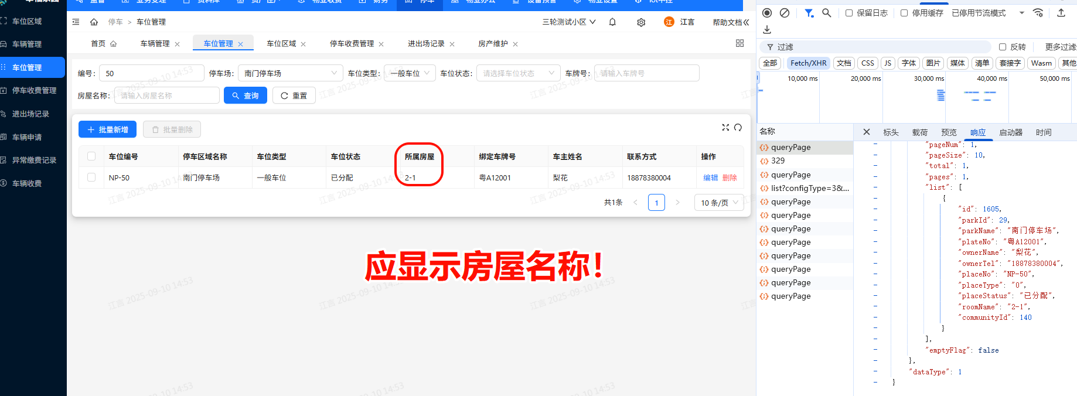Close the 车位管理 tab
Screen dimensions: 1077x396
click(x=240, y=45)
